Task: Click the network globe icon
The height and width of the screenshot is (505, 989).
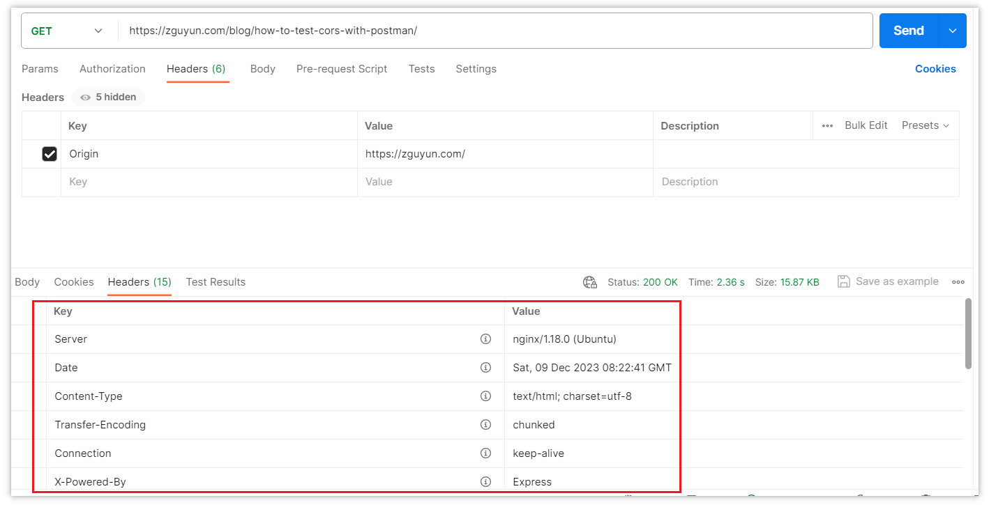Action: [590, 282]
